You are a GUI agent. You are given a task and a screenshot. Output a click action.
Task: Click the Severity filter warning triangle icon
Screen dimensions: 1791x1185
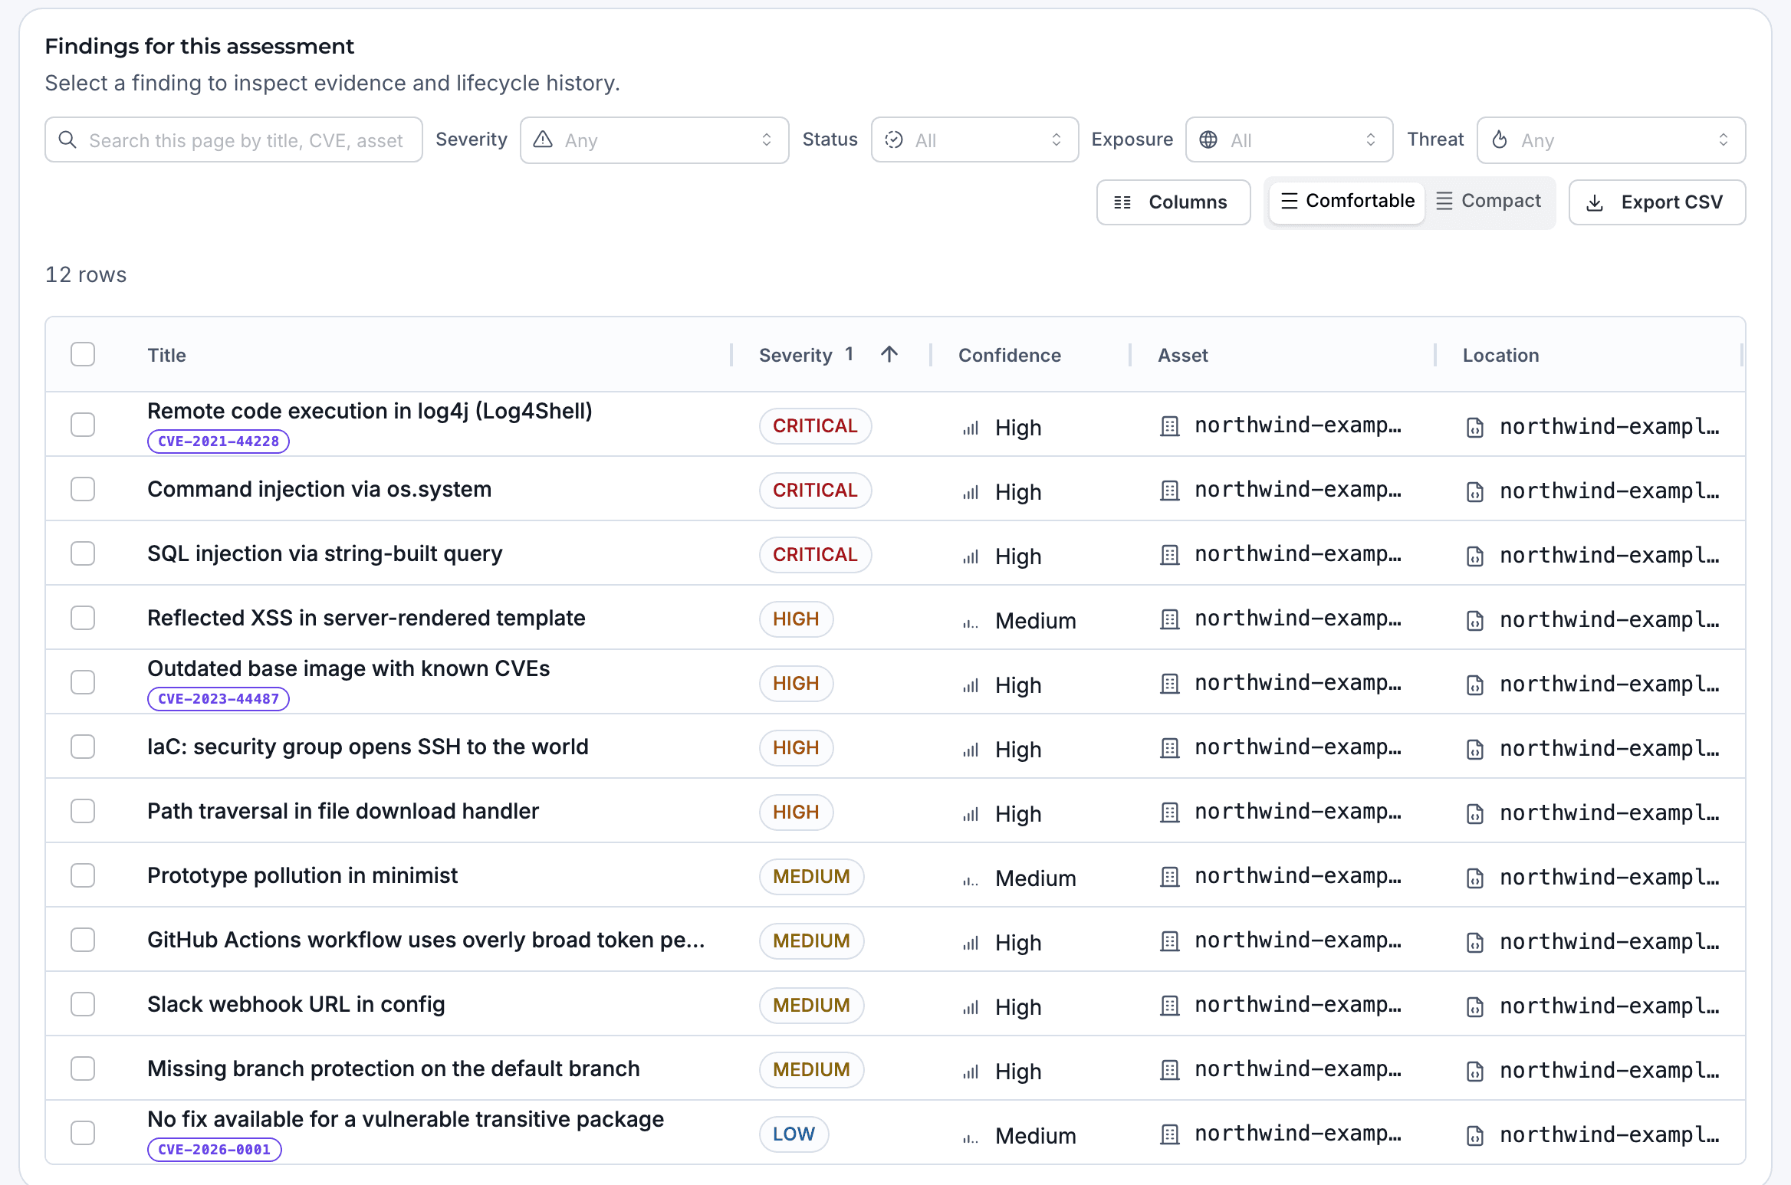pyautogui.click(x=543, y=140)
